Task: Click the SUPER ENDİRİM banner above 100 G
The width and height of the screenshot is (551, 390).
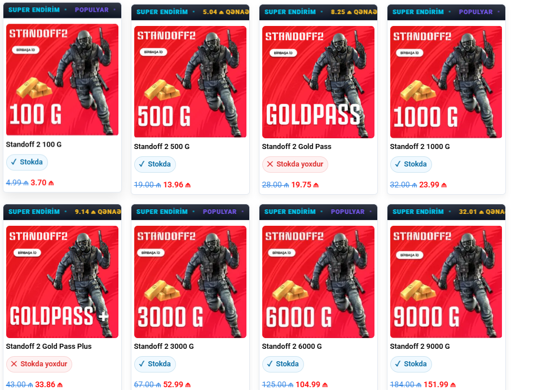Action: 34,10
